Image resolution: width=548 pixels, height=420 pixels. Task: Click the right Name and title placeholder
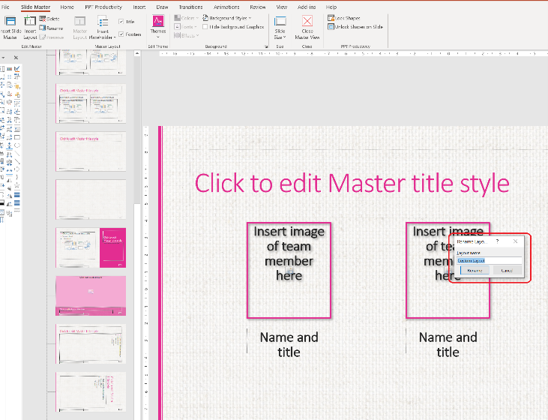coord(448,344)
